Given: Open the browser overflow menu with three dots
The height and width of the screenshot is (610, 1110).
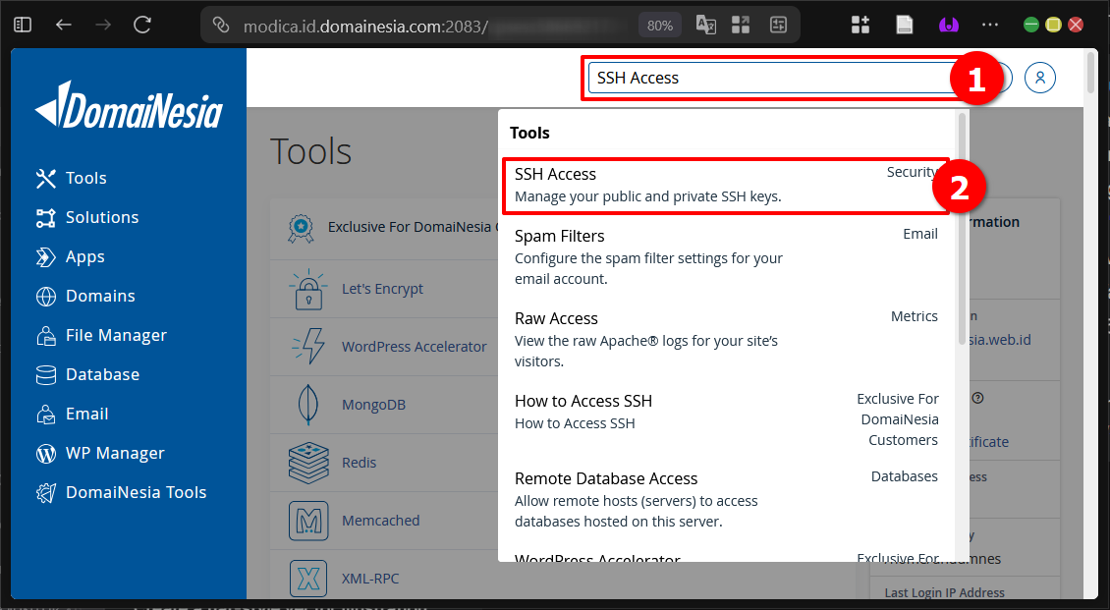Looking at the screenshot, I should [x=989, y=24].
